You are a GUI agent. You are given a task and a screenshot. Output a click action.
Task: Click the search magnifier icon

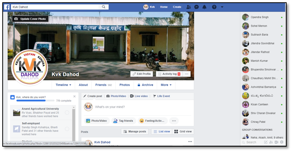coord(104,7)
